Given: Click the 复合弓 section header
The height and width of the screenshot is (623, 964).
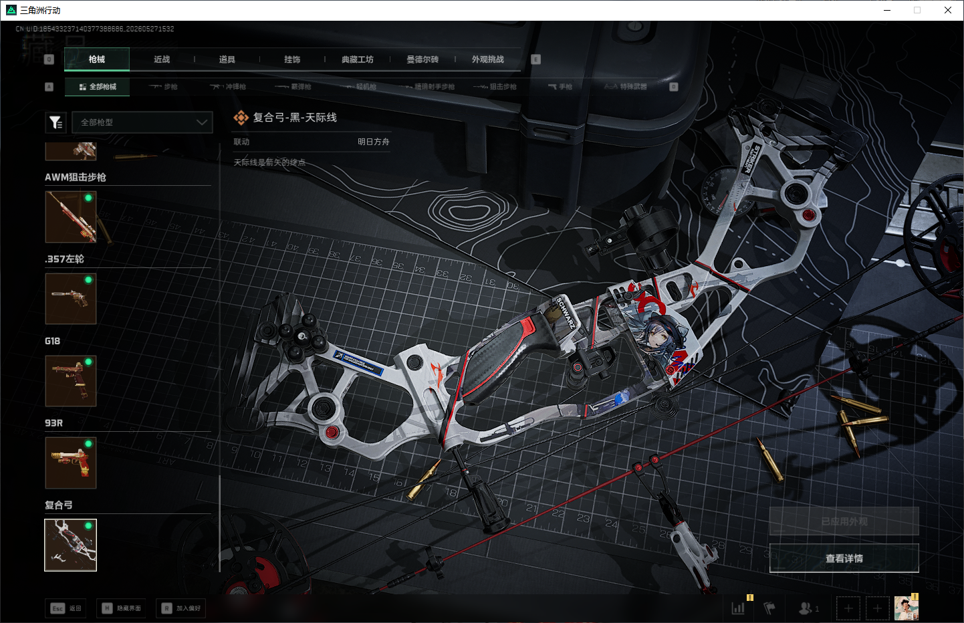Looking at the screenshot, I should coord(59,505).
